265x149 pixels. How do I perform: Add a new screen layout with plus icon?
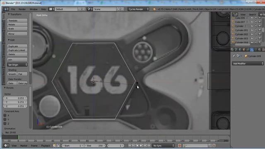(80, 9)
